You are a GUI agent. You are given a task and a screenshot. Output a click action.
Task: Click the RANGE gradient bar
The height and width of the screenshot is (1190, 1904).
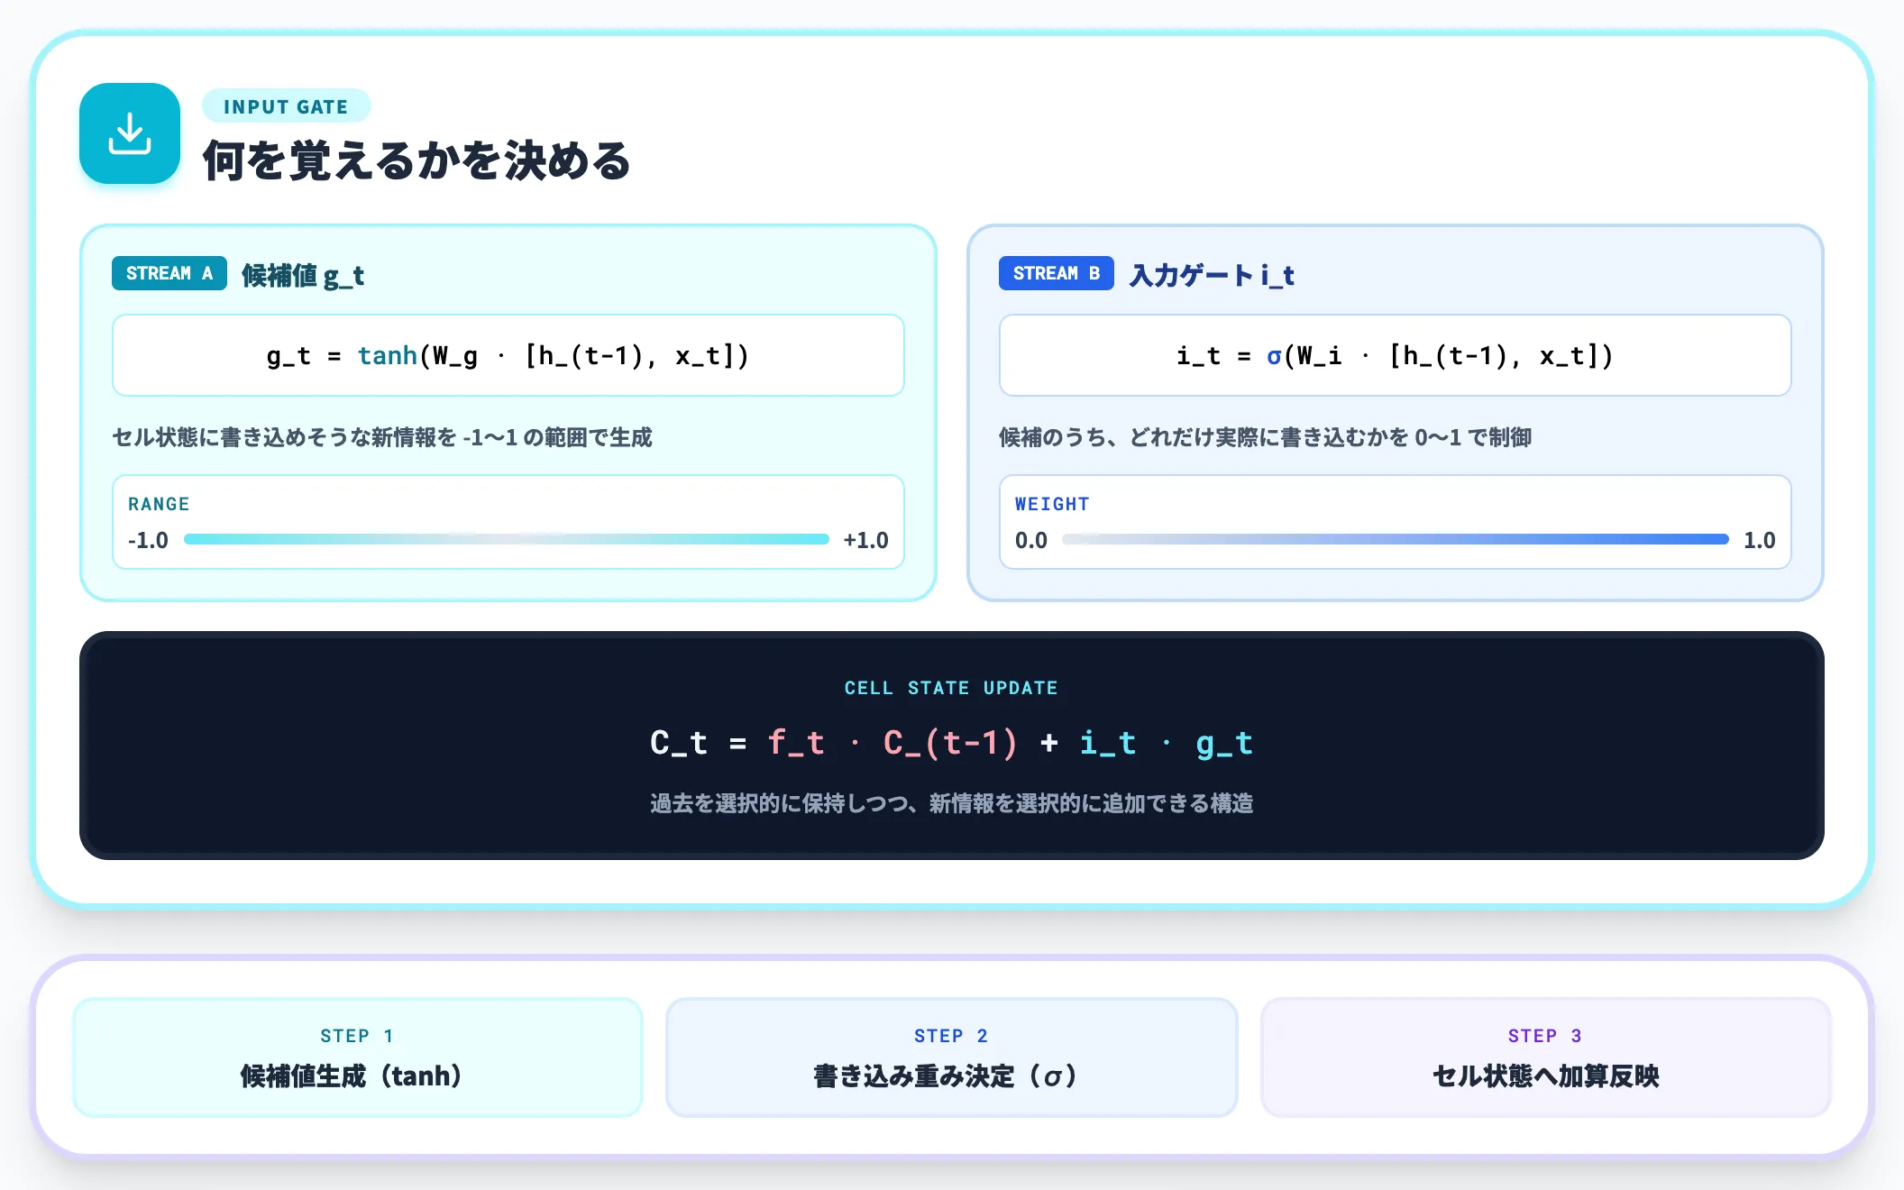click(506, 539)
